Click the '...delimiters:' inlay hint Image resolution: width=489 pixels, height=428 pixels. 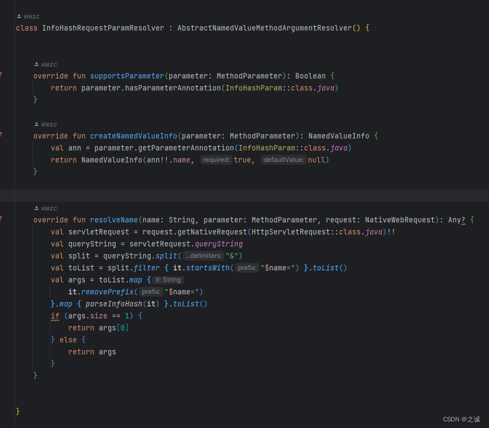tap(204, 256)
